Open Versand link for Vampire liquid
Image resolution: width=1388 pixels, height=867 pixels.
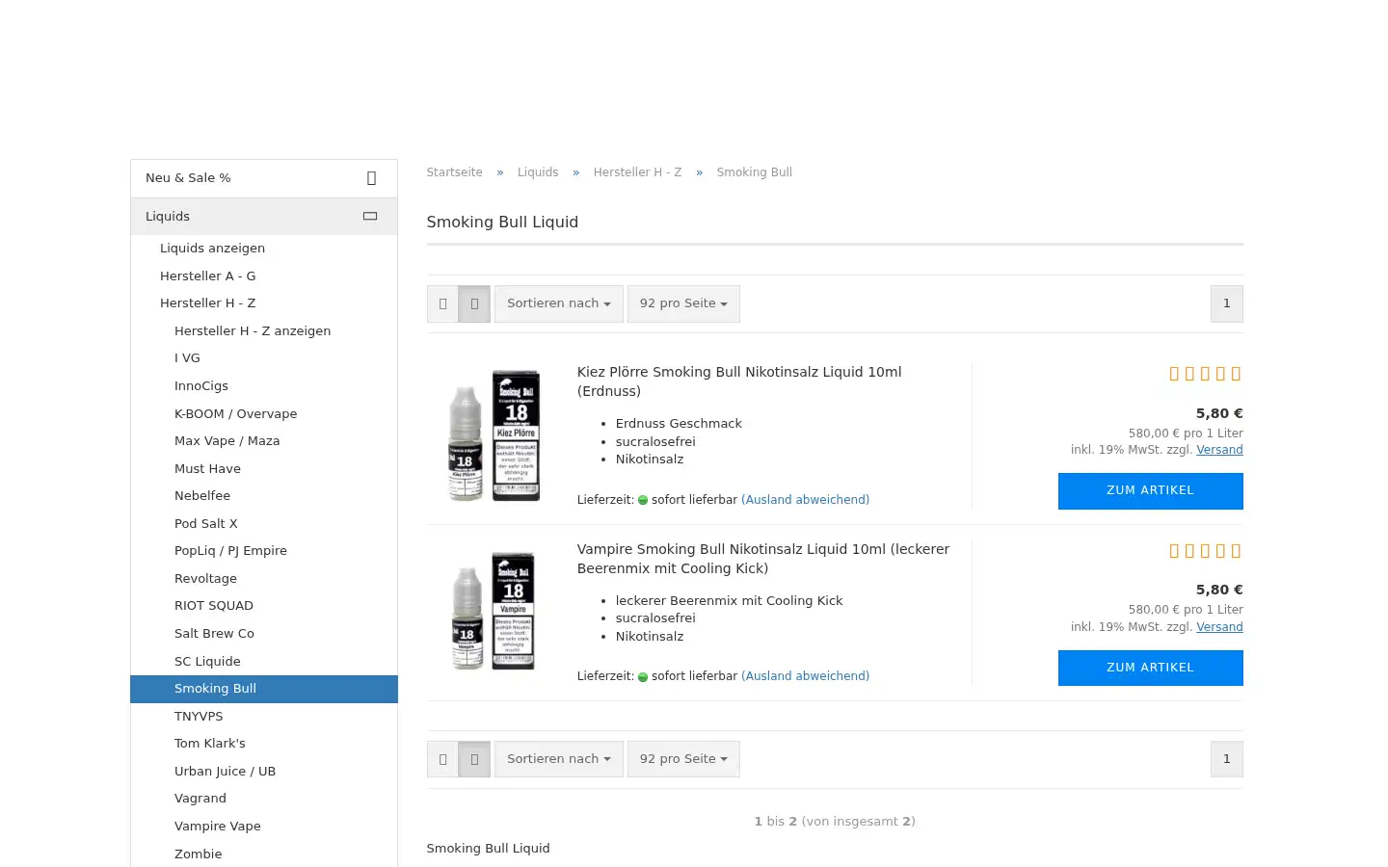tap(1219, 627)
